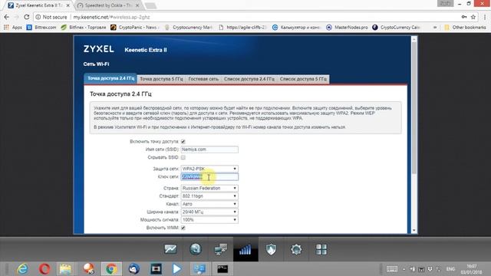Open the system monitor section icon
Screen dimensions: 491x276
click(170, 249)
